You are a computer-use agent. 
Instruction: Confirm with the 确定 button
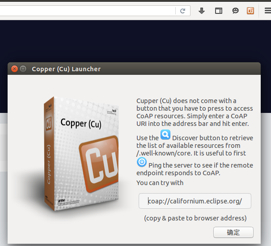tap(233, 232)
